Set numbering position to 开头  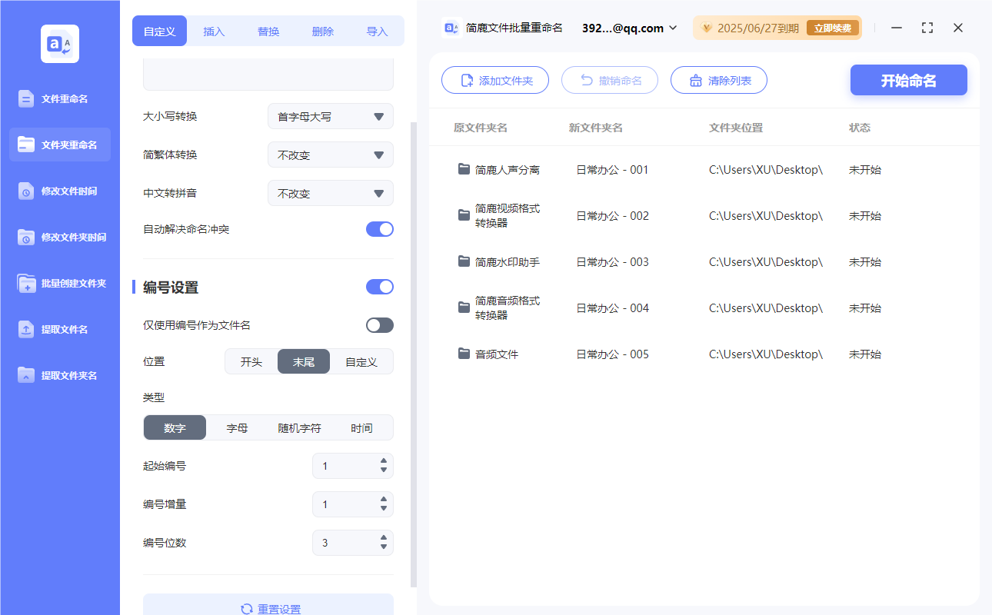pyautogui.click(x=250, y=361)
